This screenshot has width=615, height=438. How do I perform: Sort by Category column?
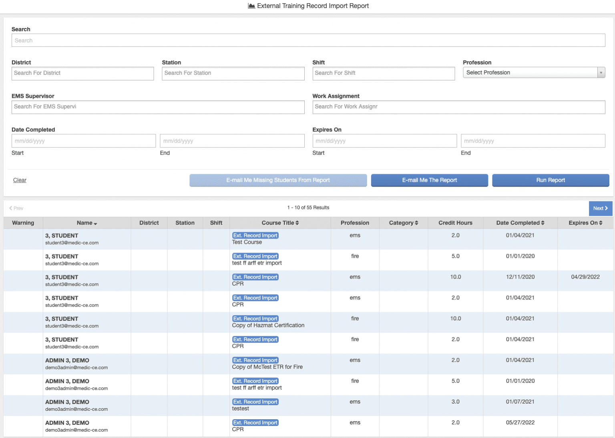tap(404, 223)
